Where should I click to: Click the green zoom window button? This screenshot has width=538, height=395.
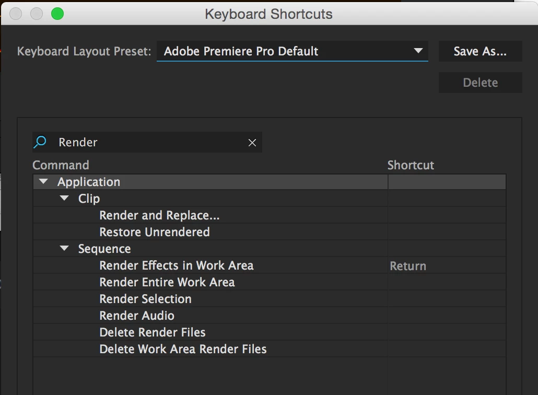point(57,14)
